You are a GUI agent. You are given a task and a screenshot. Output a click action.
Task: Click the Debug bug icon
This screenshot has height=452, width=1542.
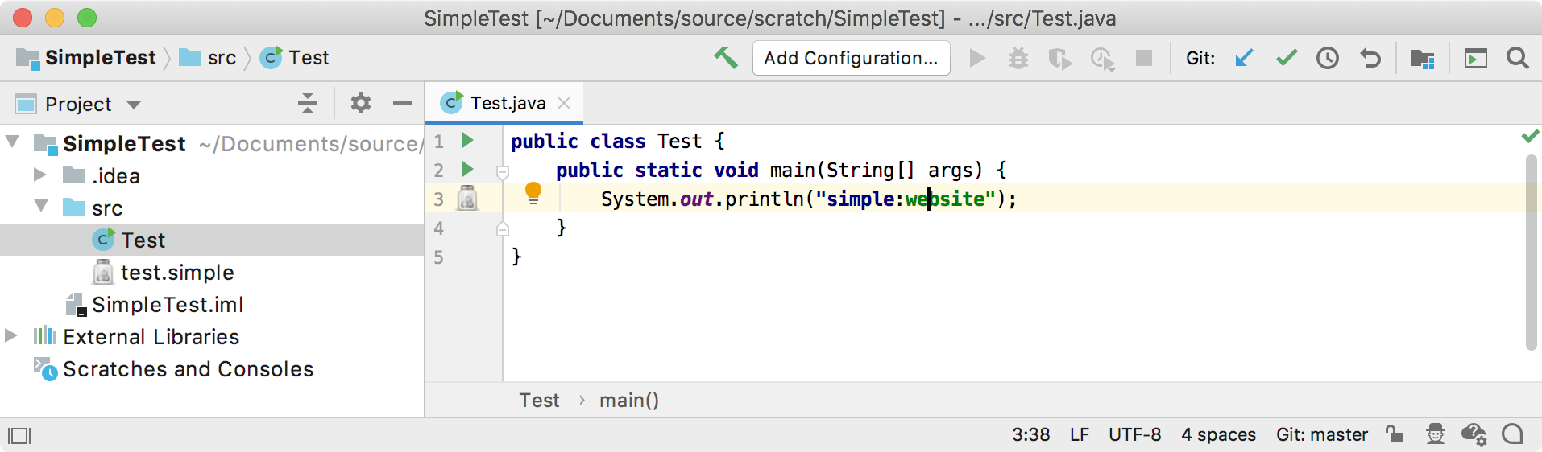coord(1018,58)
